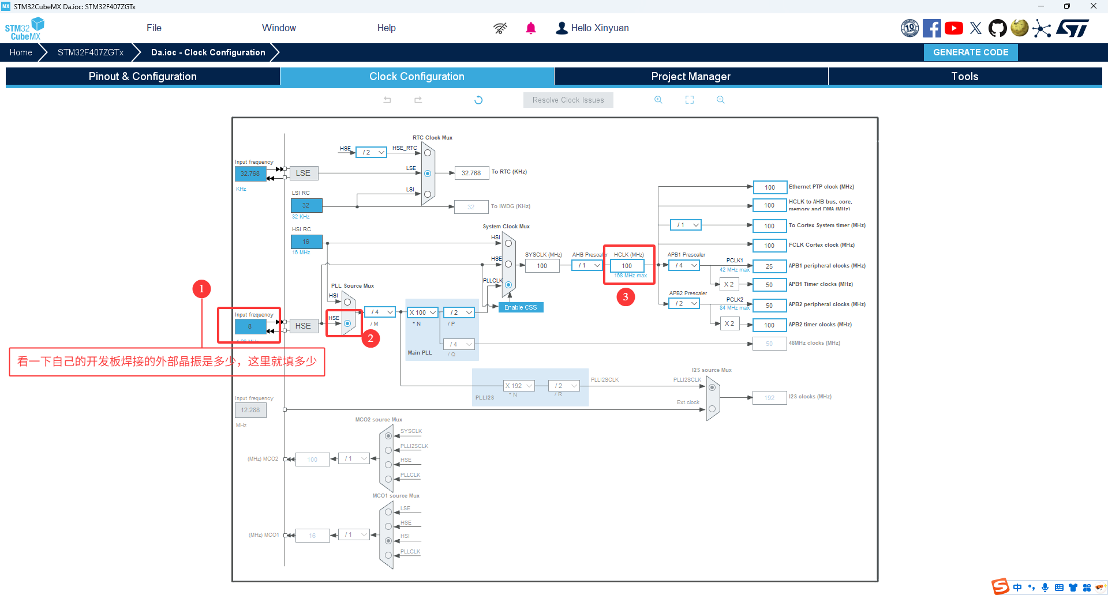Zoom out of the clock tree
Viewport: 1108px width, 595px height.
point(721,100)
